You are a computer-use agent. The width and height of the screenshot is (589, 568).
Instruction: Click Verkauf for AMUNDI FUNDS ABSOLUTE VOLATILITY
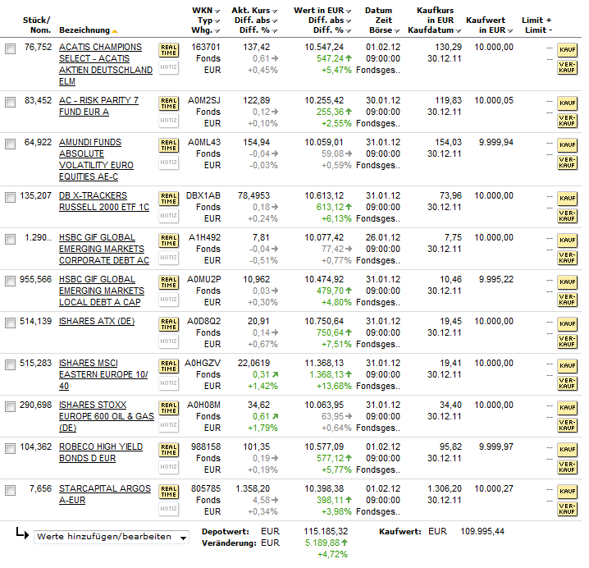point(567,163)
